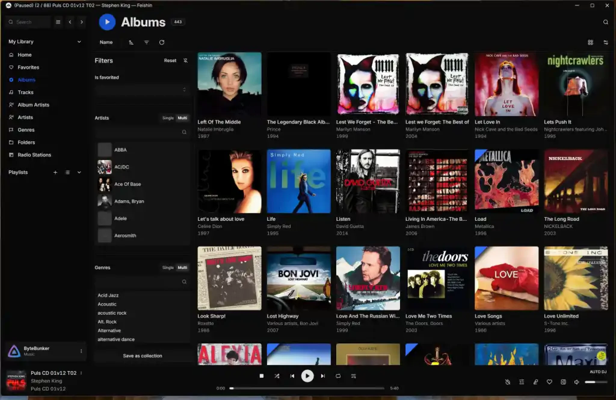Stop playback with the square stop button
The image size is (616, 400).
click(261, 376)
